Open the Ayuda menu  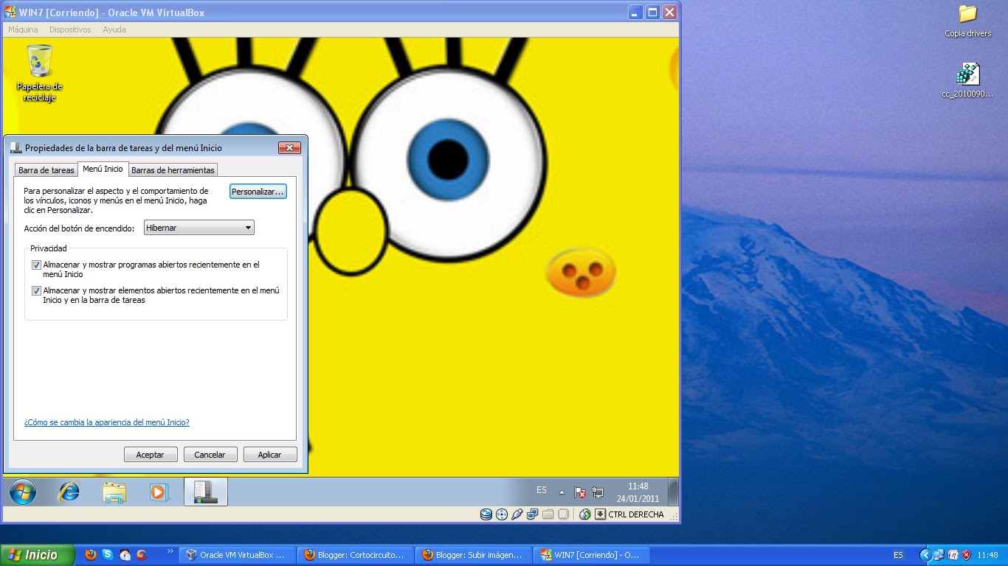pyautogui.click(x=114, y=29)
